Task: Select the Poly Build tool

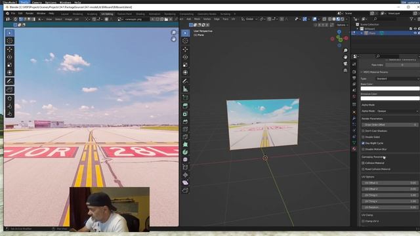Action: (x=185, y=144)
